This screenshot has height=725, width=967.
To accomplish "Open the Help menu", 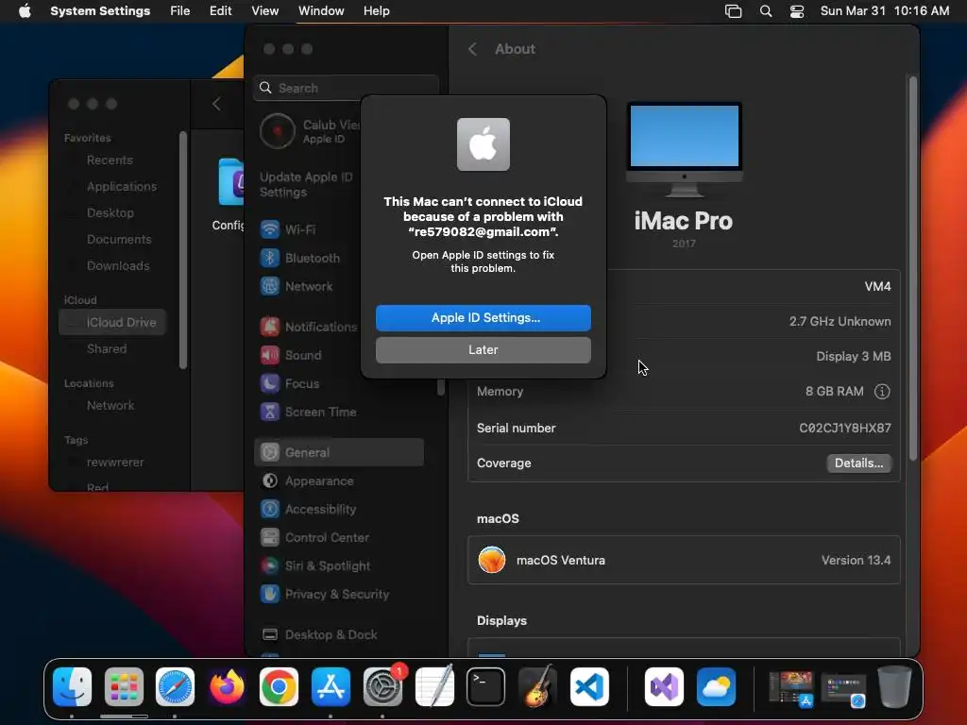I will coord(376,11).
